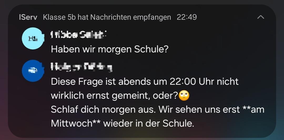Collapse the IServ notification with the chevron

pos(261,17)
